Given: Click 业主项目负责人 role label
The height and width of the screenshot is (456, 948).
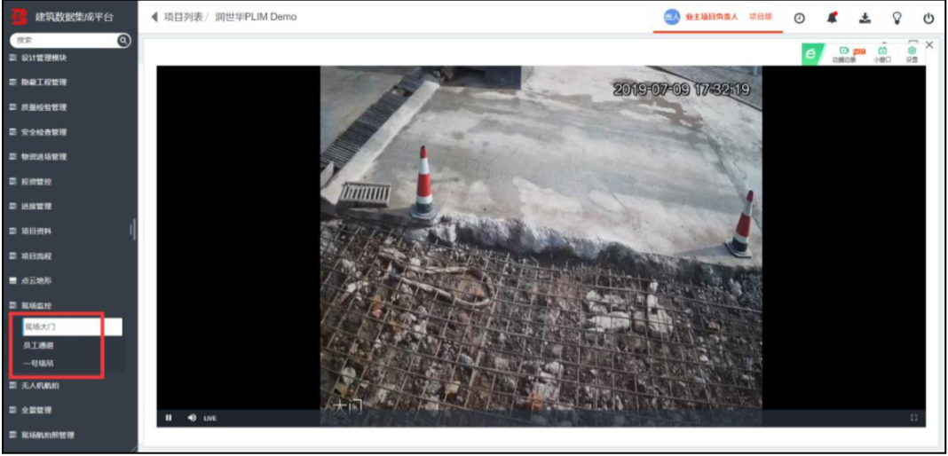Looking at the screenshot, I should [712, 17].
